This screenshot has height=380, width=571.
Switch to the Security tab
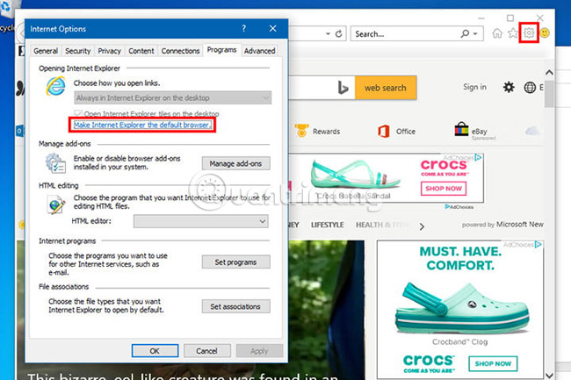[x=77, y=51]
